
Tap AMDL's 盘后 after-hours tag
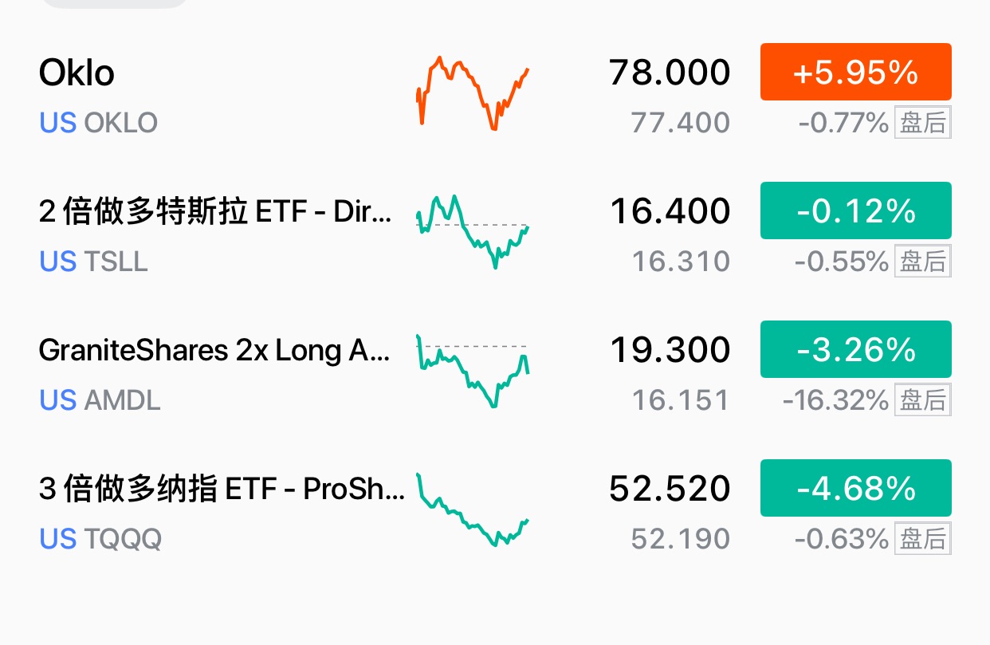click(x=922, y=400)
